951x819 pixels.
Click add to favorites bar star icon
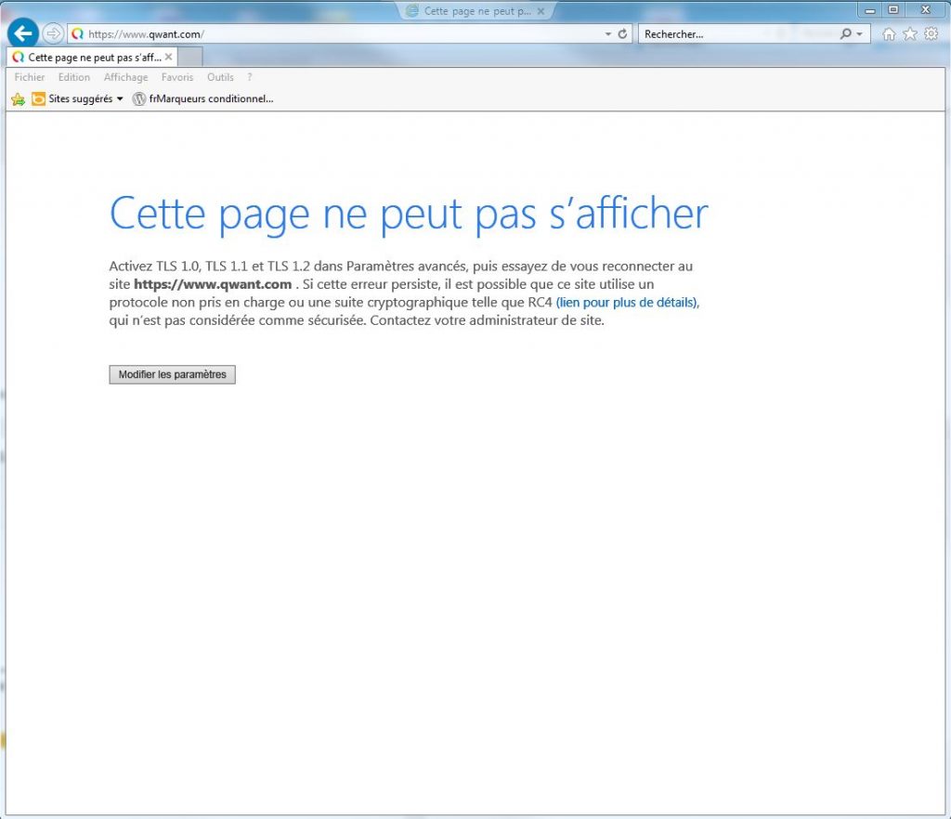click(x=18, y=98)
